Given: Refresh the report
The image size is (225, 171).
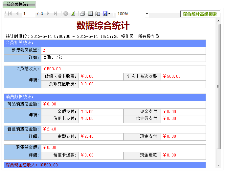Looking at the screenshot, I should (73, 14).
